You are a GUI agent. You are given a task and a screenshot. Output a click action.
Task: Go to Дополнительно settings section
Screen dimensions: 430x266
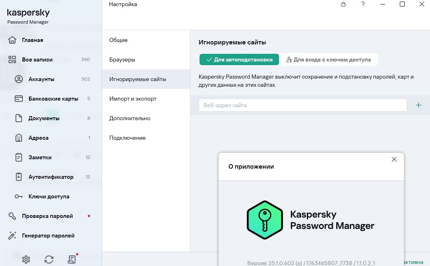pos(130,118)
